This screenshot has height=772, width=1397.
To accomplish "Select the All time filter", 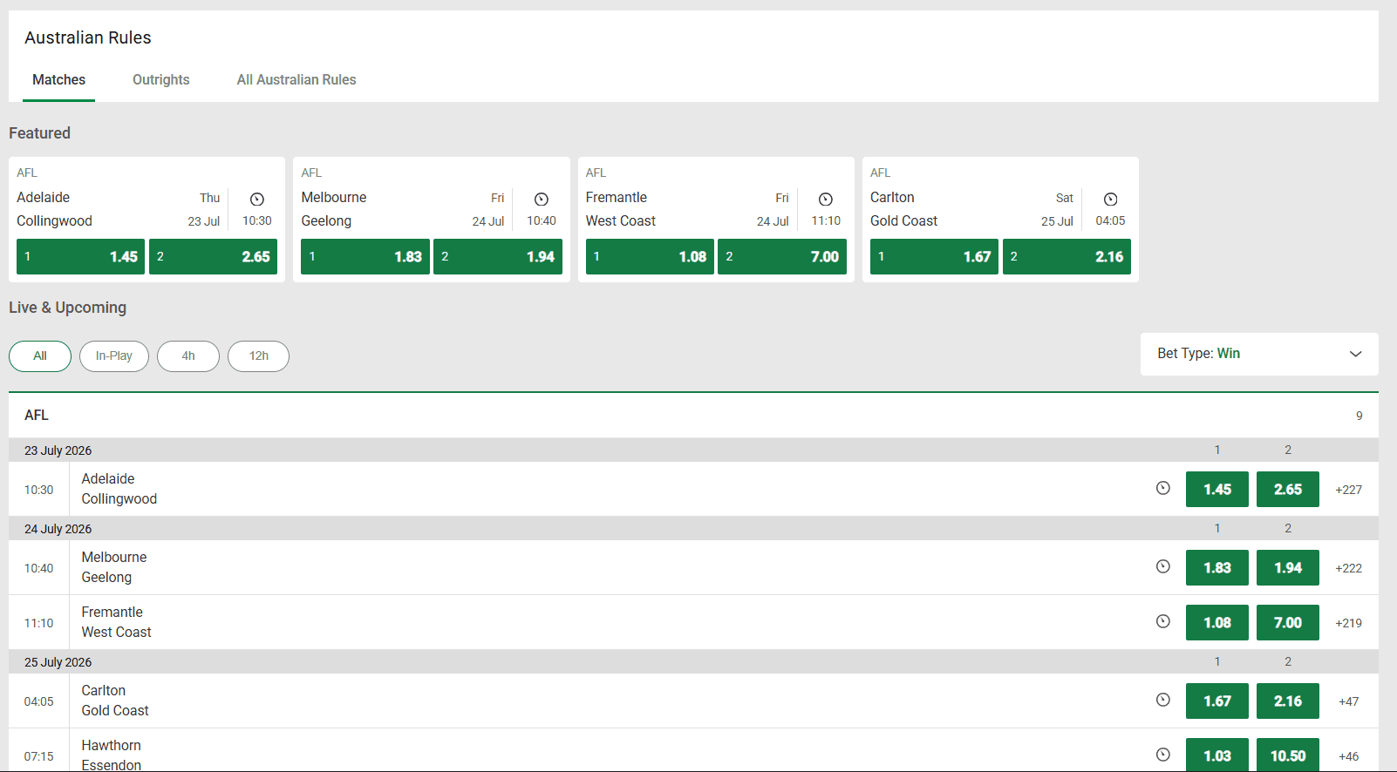I will 40,356.
